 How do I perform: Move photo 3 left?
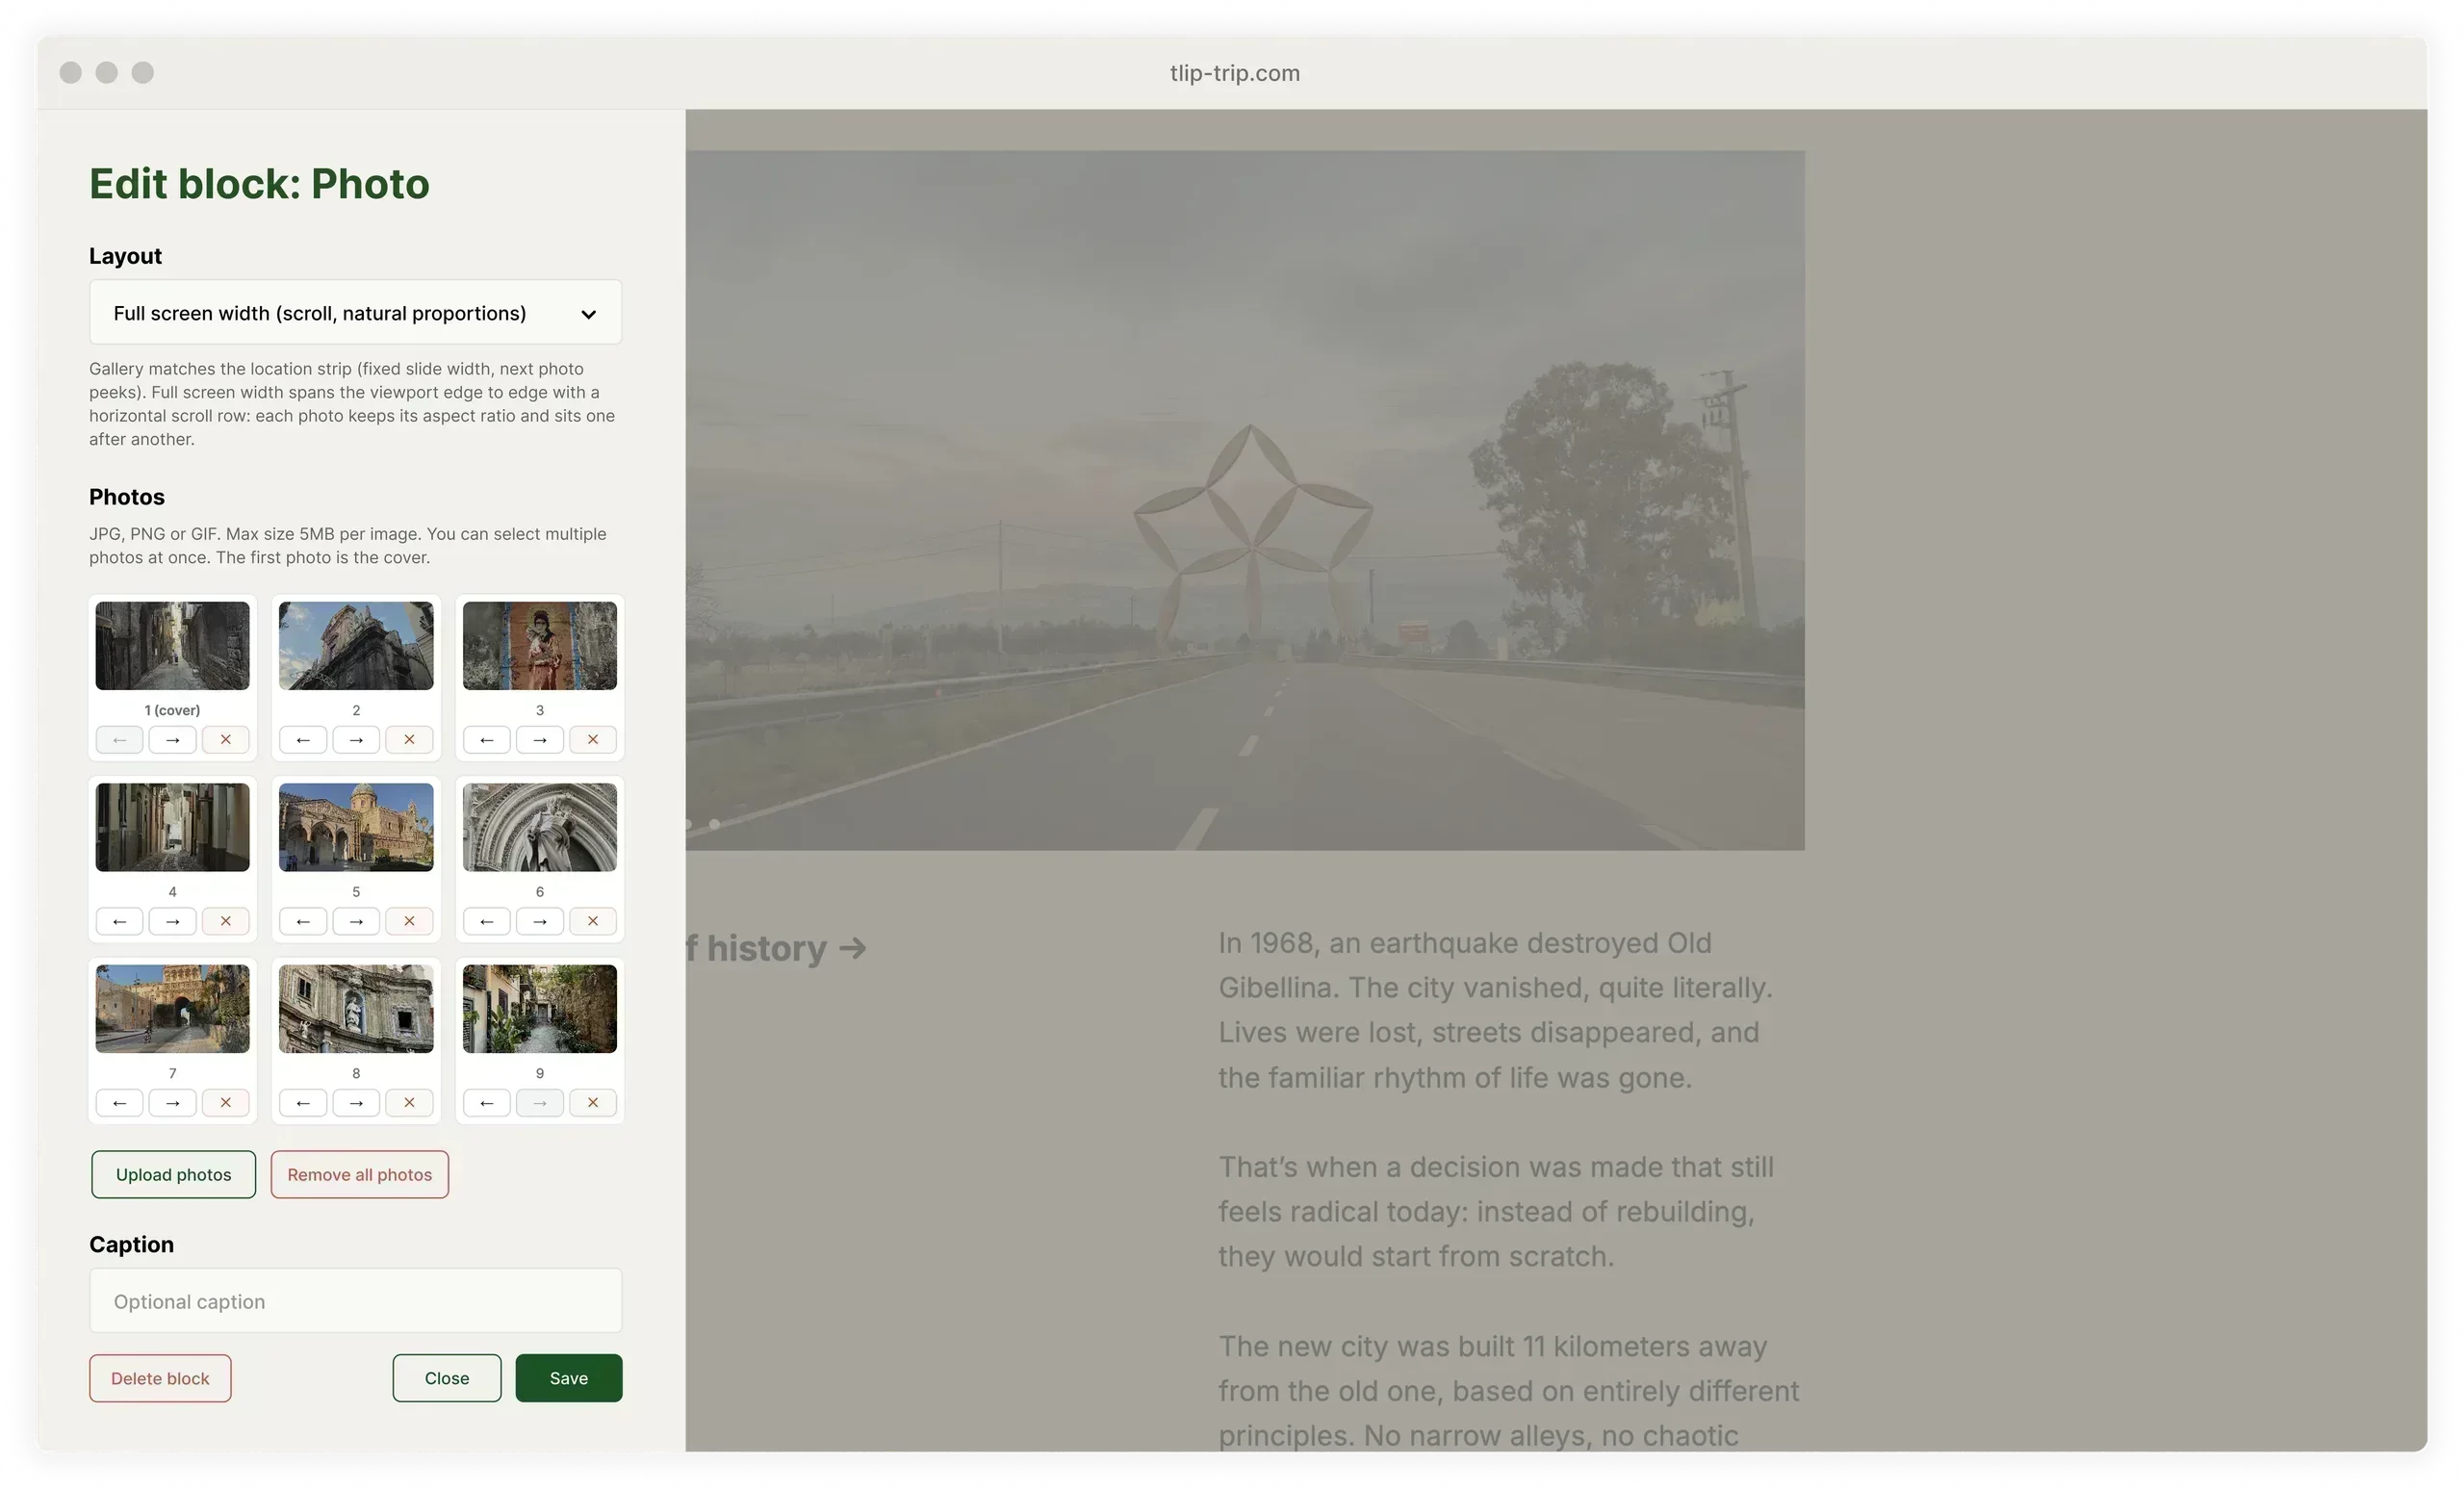[487, 740]
